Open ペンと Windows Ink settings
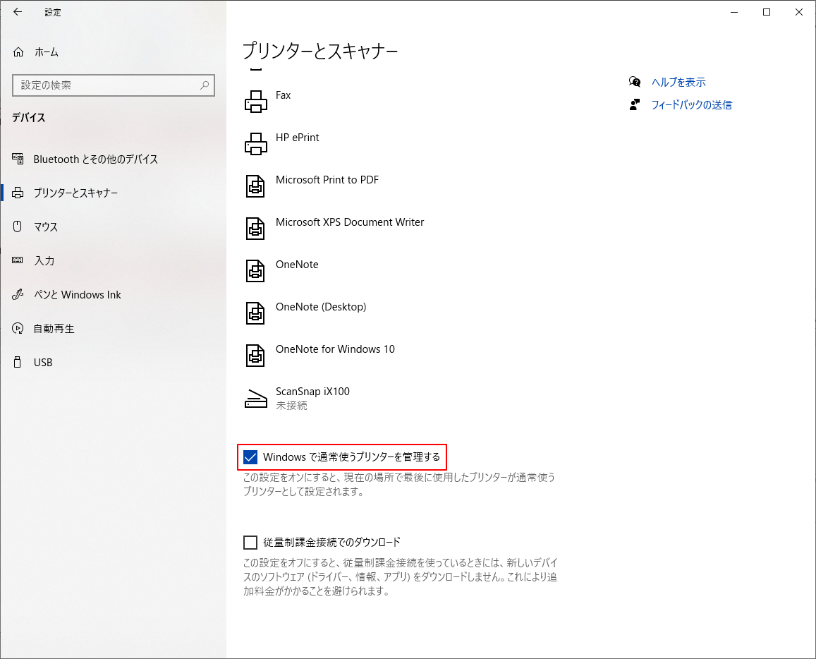 click(114, 295)
